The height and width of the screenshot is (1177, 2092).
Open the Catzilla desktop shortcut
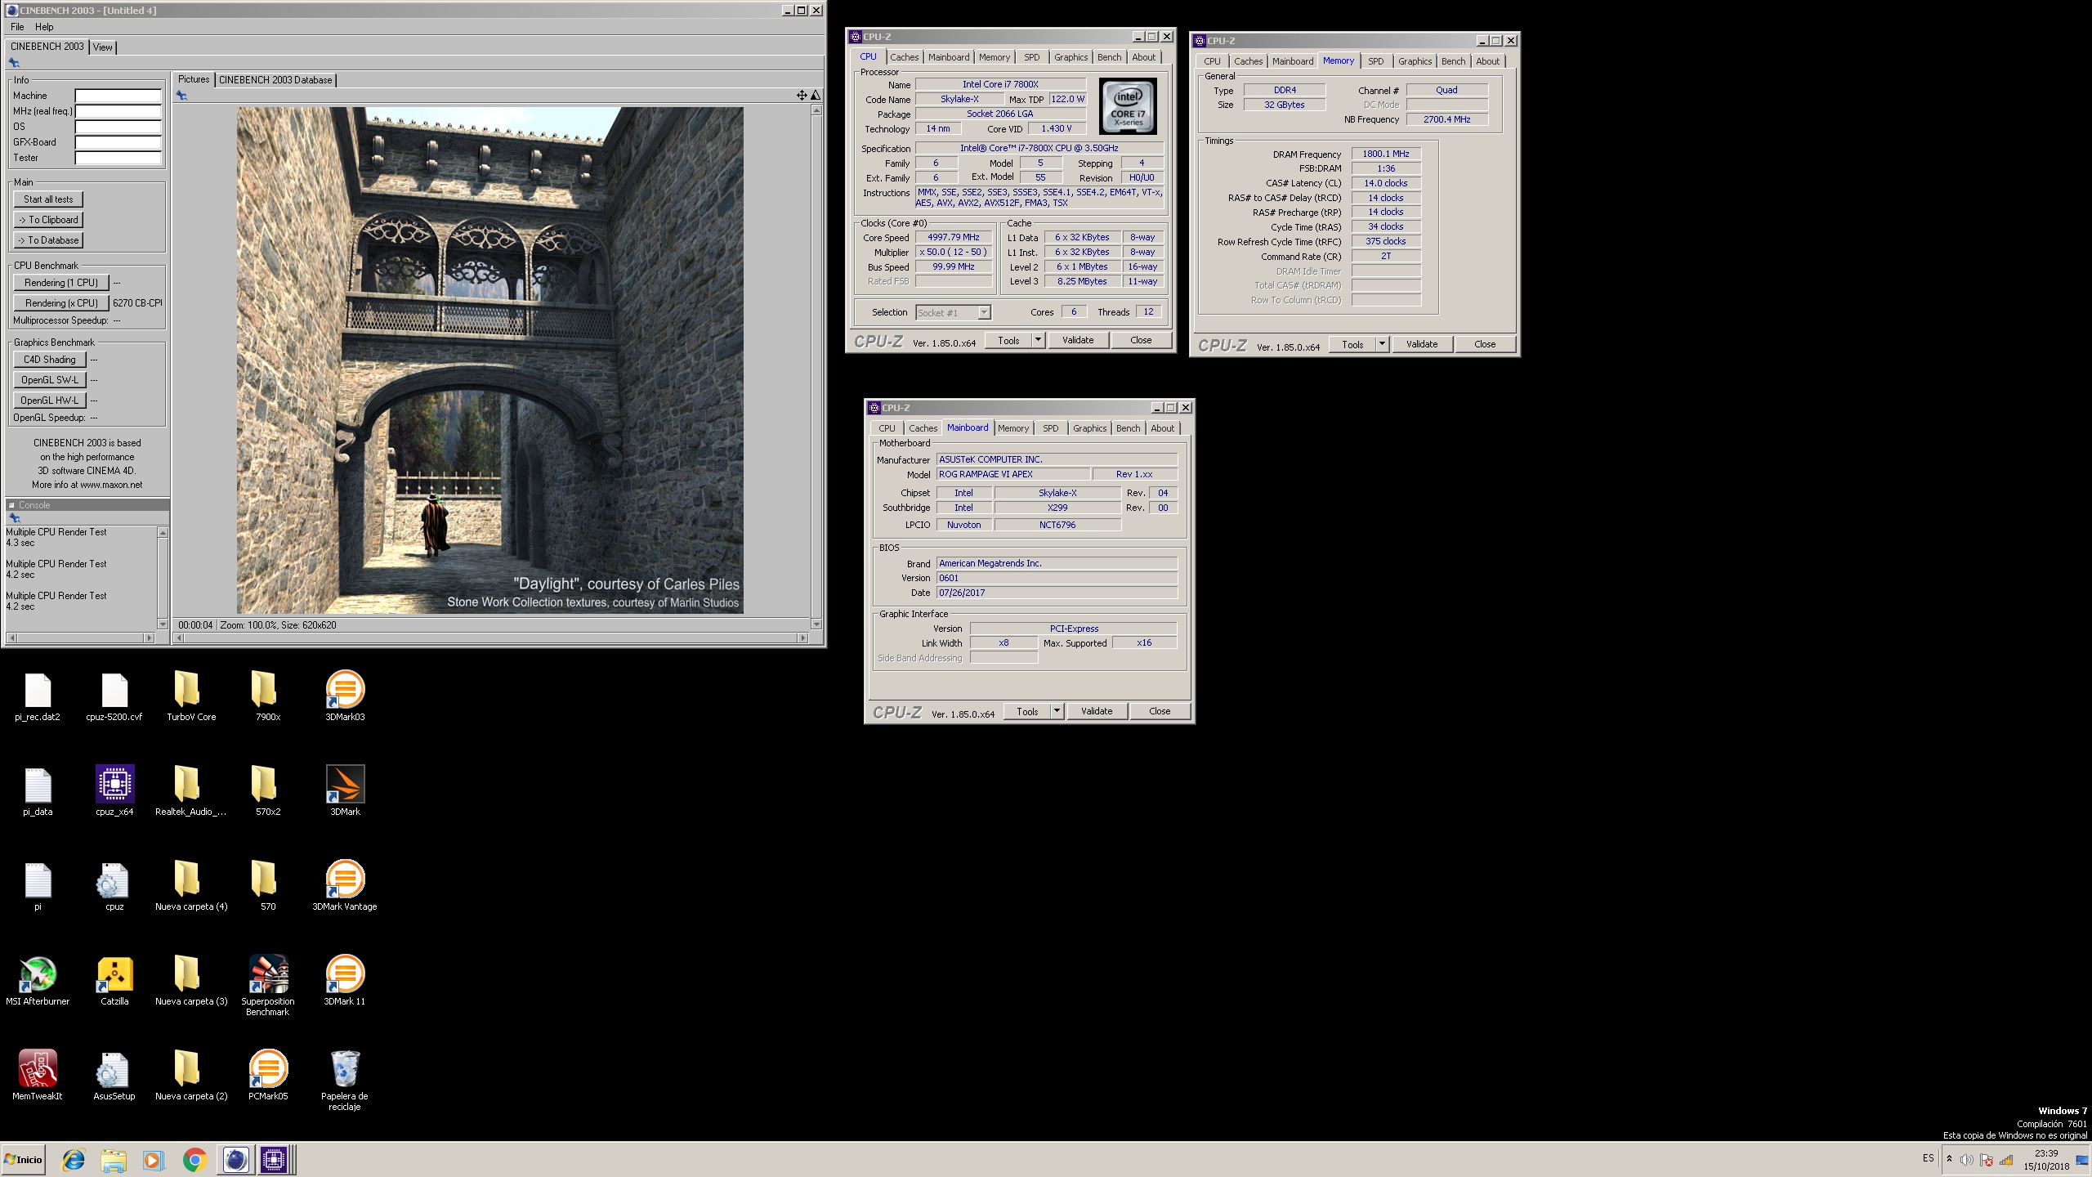click(x=114, y=980)
